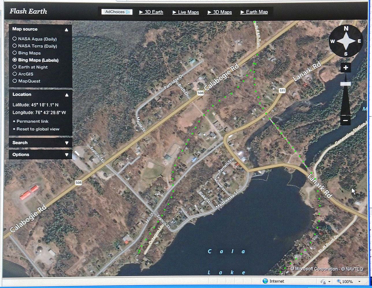Collapse the Map source panel
The image size is (372, 288).
[x=66, y=29]
